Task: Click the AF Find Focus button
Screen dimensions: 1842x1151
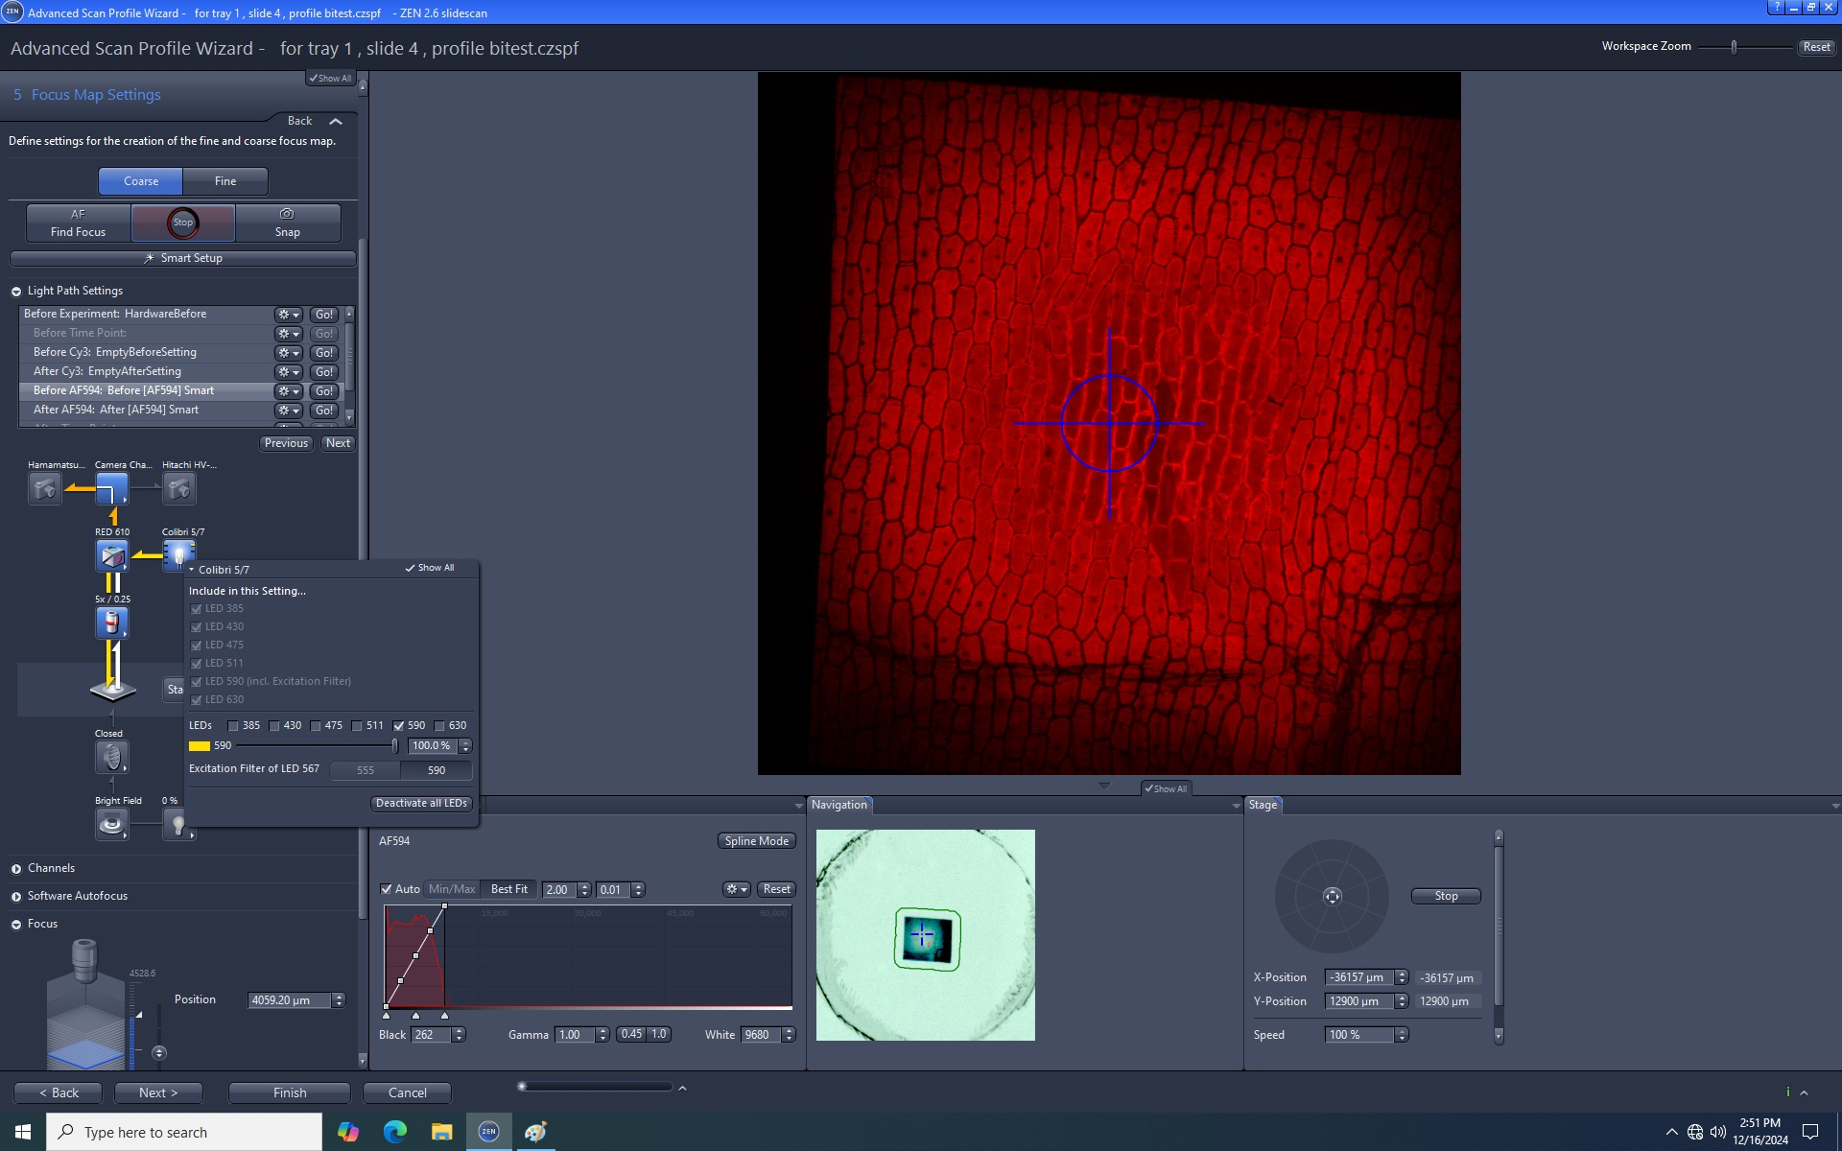Action: click(79, 223)
